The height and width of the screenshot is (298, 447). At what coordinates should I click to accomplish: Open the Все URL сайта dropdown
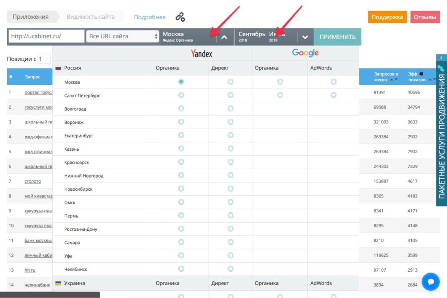123,36
